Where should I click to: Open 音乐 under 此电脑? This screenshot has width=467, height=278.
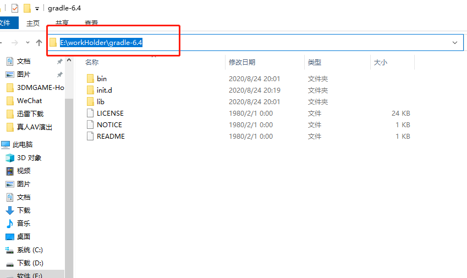click(24, 223)
